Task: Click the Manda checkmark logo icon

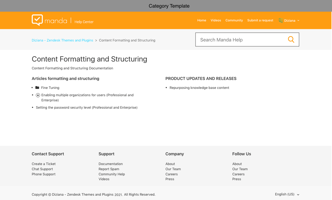Action: click(x=37, y=20)
